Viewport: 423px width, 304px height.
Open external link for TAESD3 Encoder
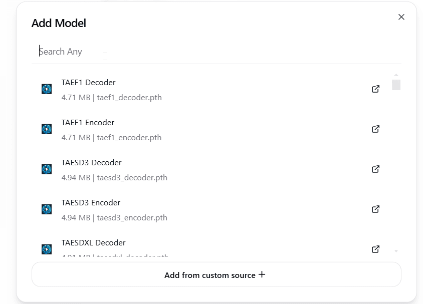coord(375,209)
